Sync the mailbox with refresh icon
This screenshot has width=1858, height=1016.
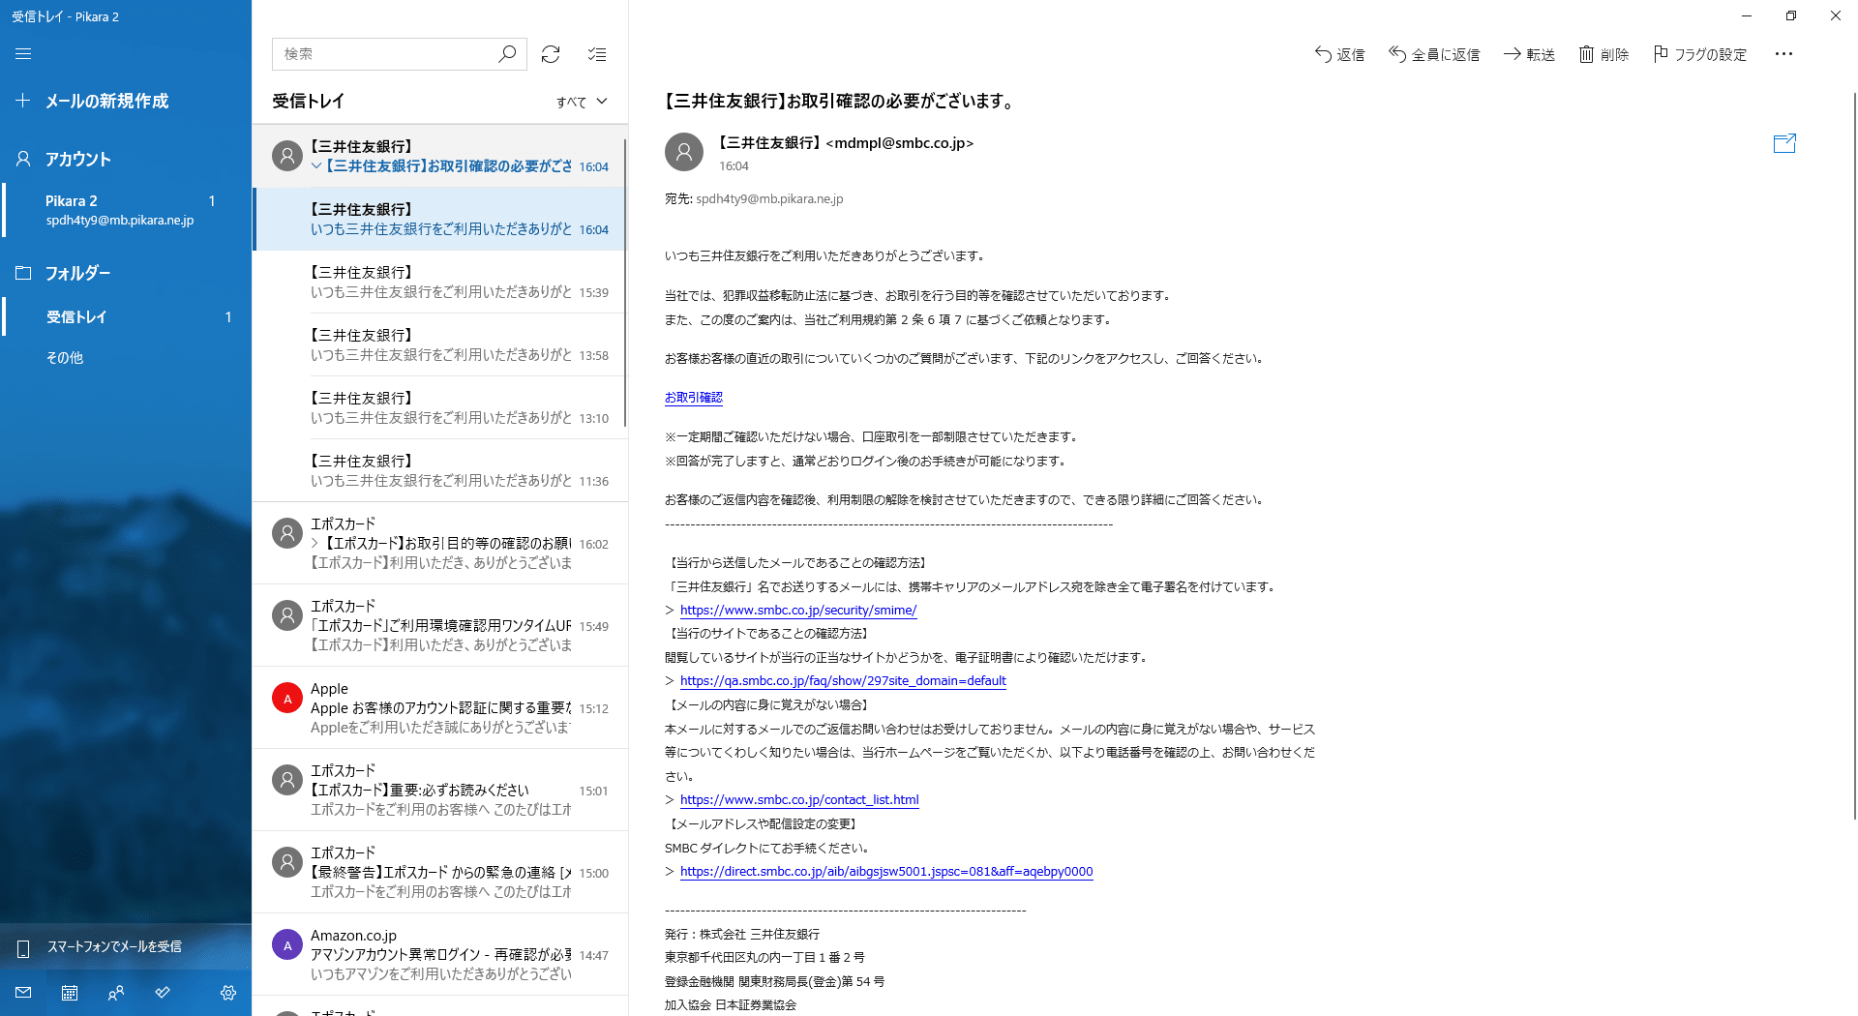551,54
